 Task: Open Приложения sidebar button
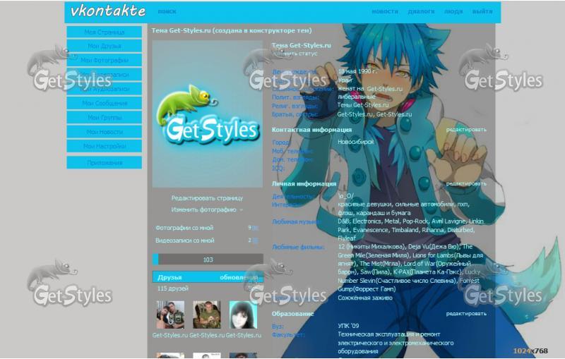point(104,163)
